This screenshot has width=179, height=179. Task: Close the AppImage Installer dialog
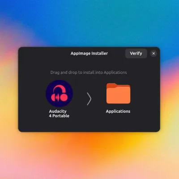(x=153, y=53)
